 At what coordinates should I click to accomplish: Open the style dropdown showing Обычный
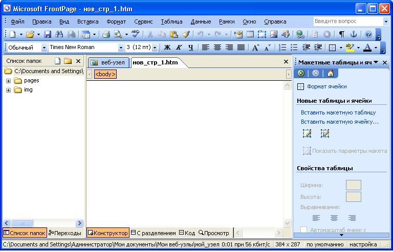[44, 48]
